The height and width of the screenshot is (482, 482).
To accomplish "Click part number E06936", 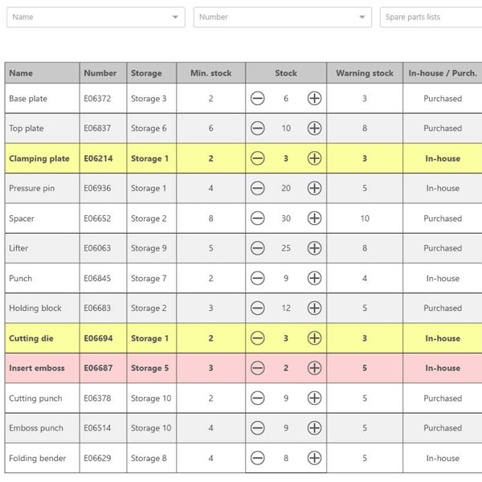I will 97,188.
